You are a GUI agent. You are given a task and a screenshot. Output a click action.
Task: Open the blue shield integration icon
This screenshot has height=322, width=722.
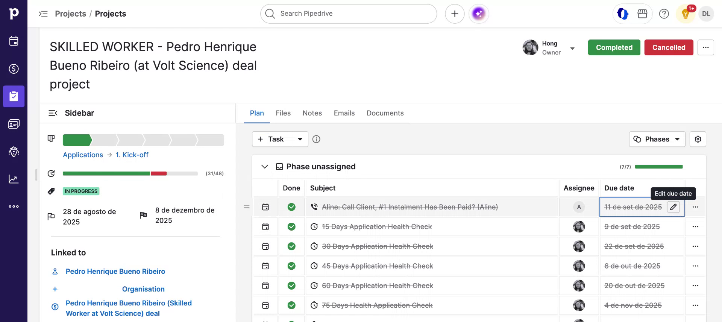click(623, 14)
